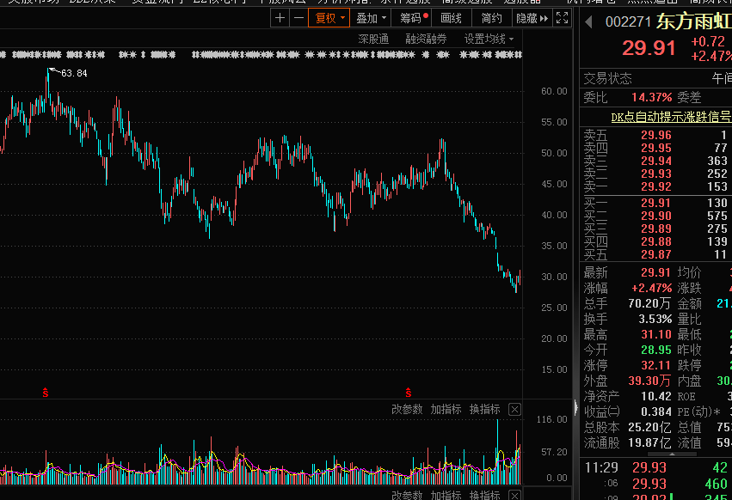This screenshot has width=732, height=500.
Task: Open the 叠加 overlay dropdown
Action: [x=370, y=18]
